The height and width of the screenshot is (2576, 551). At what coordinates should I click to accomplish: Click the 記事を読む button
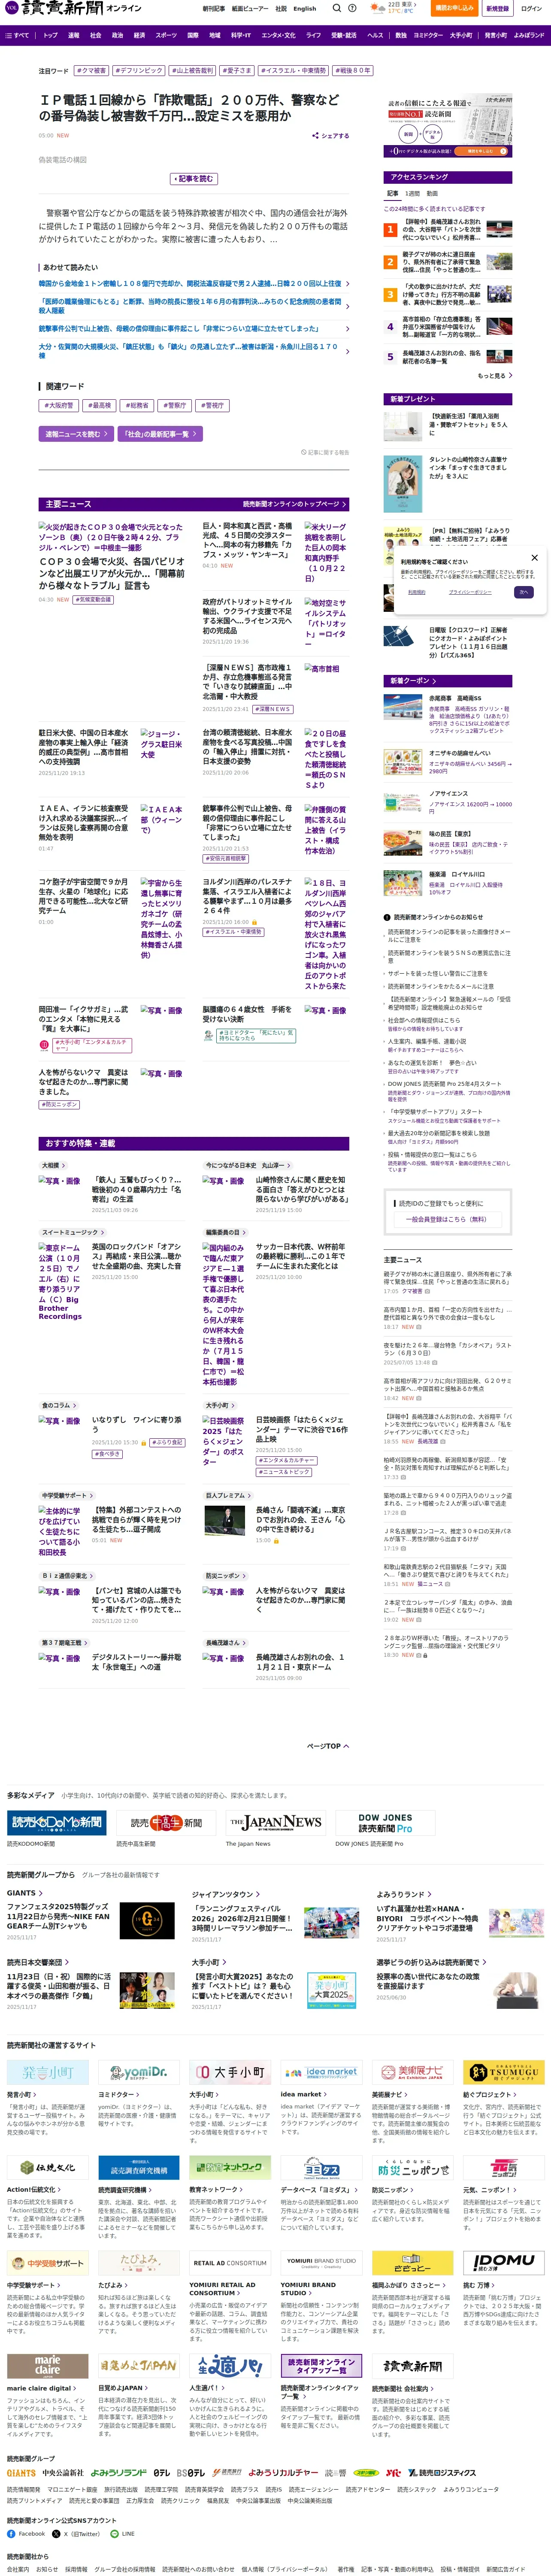tap(194, 179)
